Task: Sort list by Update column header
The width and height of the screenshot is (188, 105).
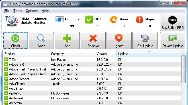Action: click(149, 54)
